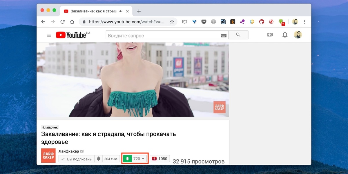The image size is (348, 174).
Task: Click the search input field
Action: (x=164, y=35)
